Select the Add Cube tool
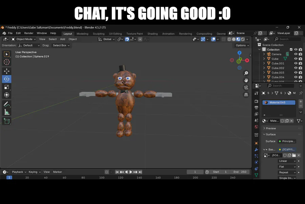Image resolution: width=305 pixels, height=204 pixels. point(7,121)
